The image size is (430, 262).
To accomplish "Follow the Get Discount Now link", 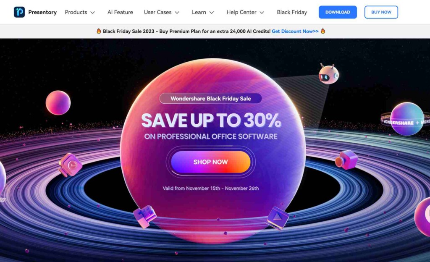I will [295, 31].
